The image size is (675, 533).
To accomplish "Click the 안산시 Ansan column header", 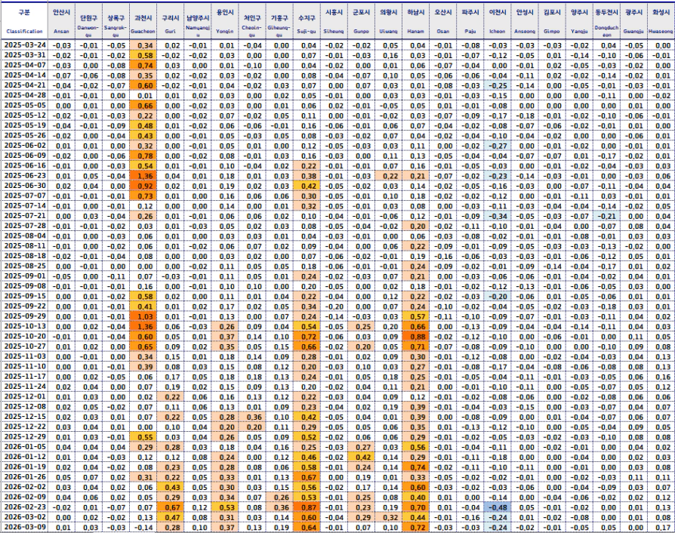I will [62, 20].
